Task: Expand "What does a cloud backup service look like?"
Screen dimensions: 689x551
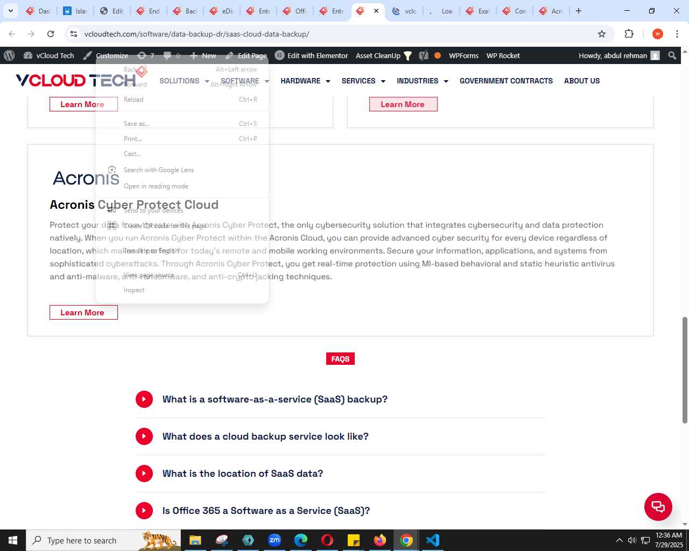Action: [340, 436]
